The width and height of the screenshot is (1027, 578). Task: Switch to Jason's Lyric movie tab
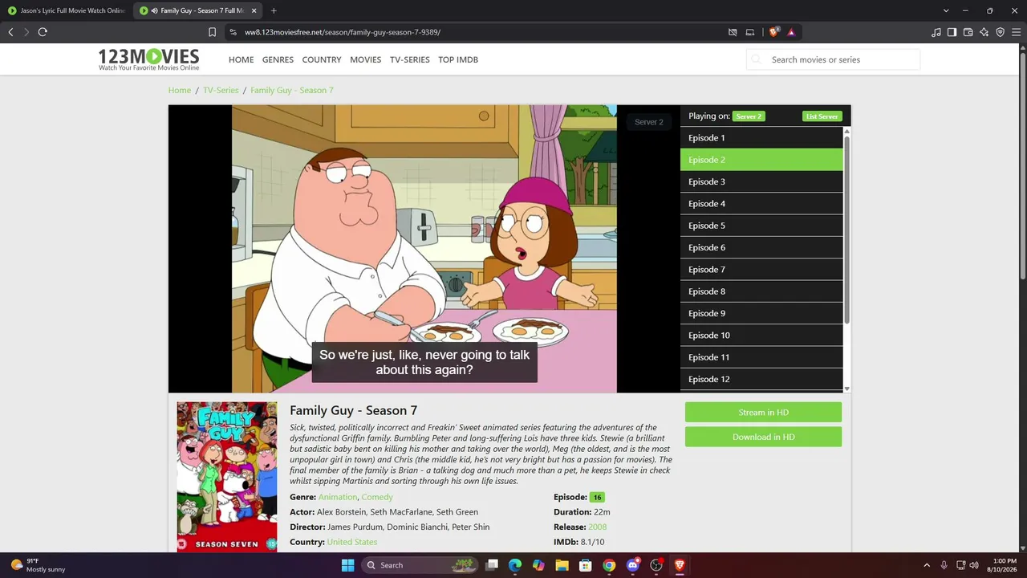click(x=66, y=10)
